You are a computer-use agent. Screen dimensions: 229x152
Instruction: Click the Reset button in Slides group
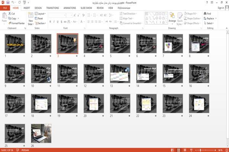pos(39,18)
